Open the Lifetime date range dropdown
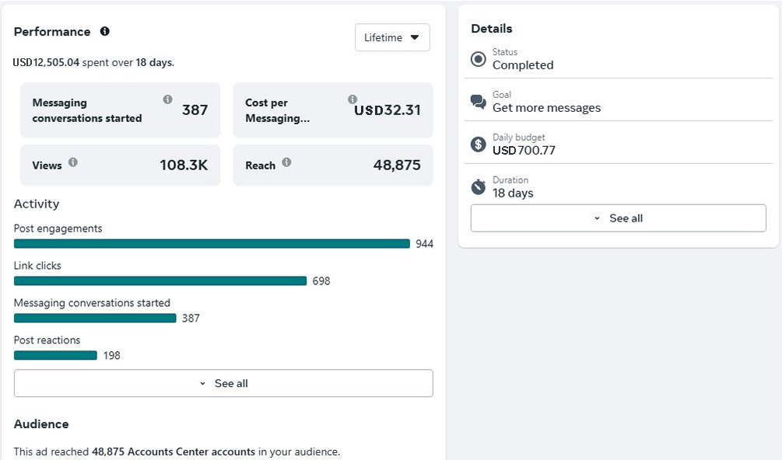 click(x=392, y=37)
